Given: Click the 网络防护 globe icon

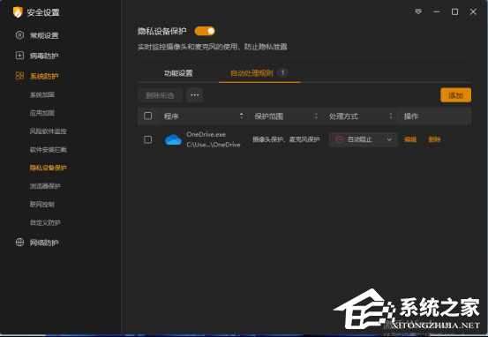Looking at the screenshot, I should [x=19, y=242].
